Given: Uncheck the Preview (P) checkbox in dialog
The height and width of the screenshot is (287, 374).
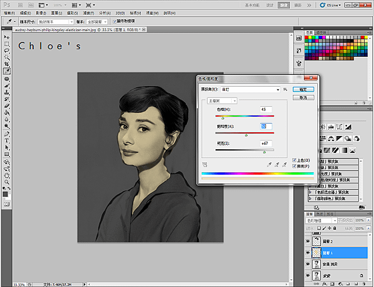Looking at the screenshot, I should 294,166.
